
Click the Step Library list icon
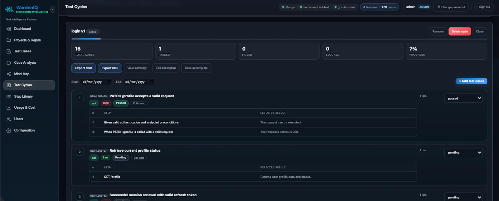9,97
